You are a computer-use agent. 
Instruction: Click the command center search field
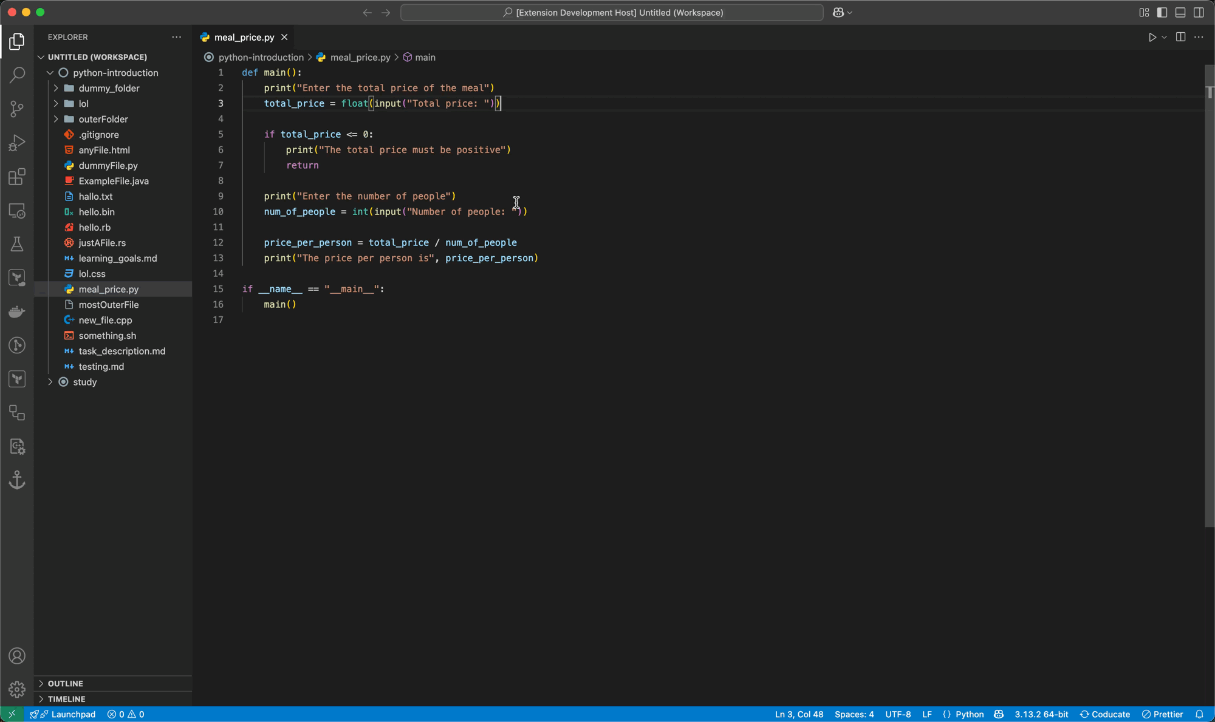coord(612,13)
